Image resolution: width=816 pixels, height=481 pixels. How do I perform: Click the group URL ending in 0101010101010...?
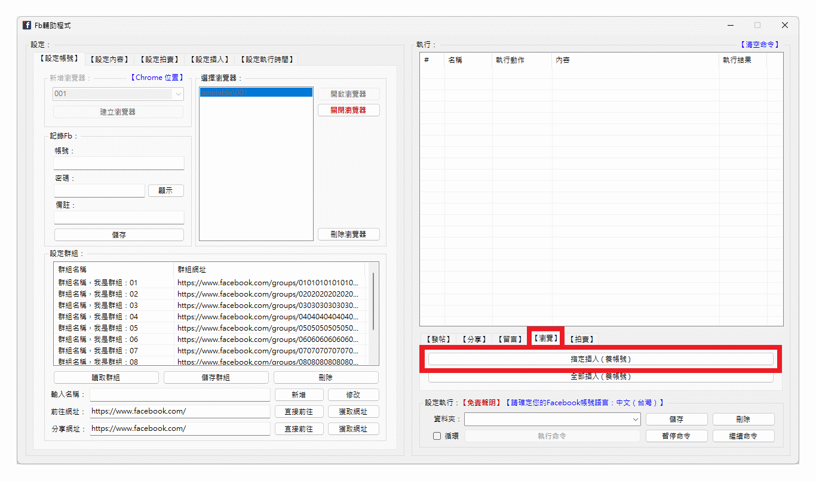tap(268, 283)
